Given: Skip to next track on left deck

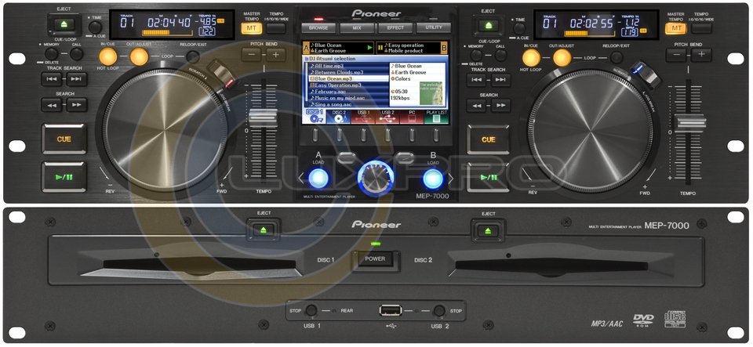Looking at the screenshot, I should (77, 79).
